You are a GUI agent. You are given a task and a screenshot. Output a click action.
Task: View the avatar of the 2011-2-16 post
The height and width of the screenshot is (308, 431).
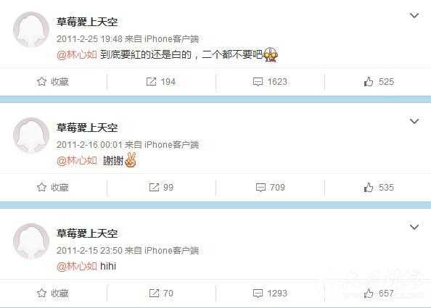(31, 135)
